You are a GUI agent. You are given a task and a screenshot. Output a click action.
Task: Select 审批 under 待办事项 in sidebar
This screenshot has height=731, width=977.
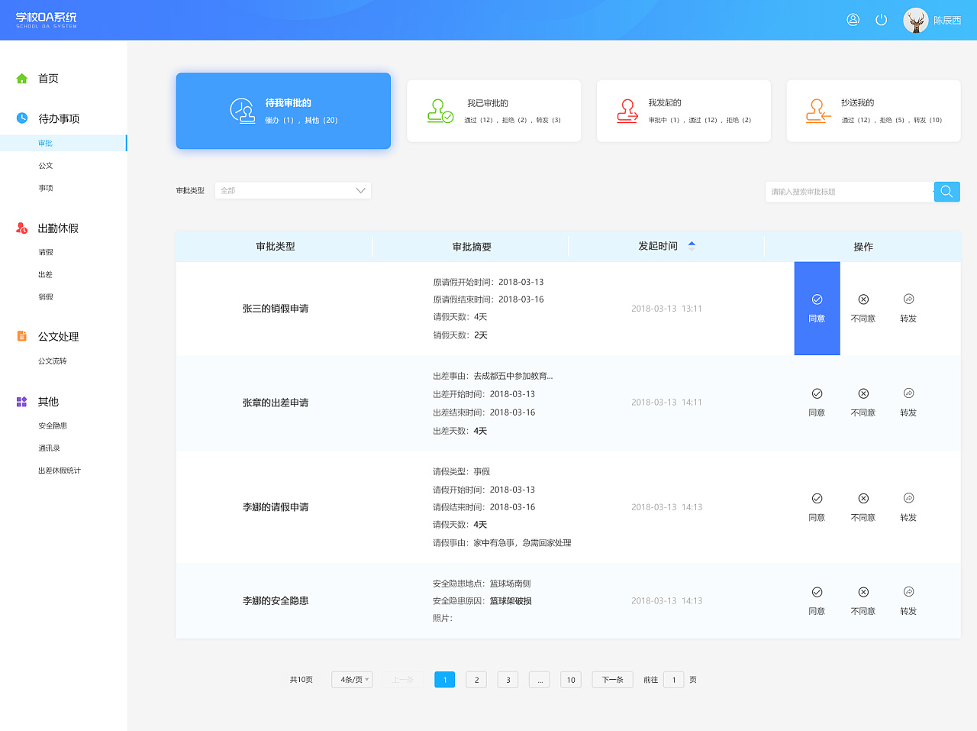click(x=46, y=143)
